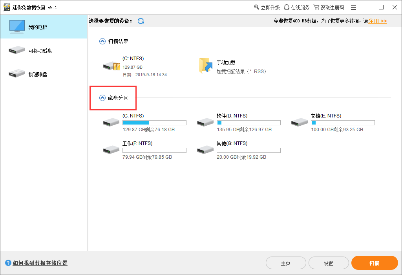Select the 其他(G: NTFS) drive icon
Screen dimensions: 402x275
point(205,150)
